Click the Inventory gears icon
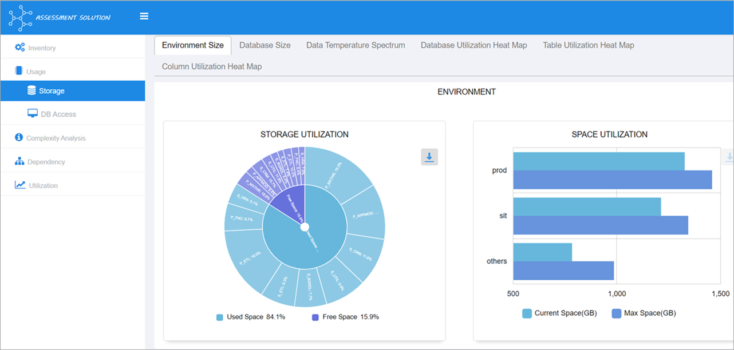This screenshot has width=734, height=350. coord(19,47)
